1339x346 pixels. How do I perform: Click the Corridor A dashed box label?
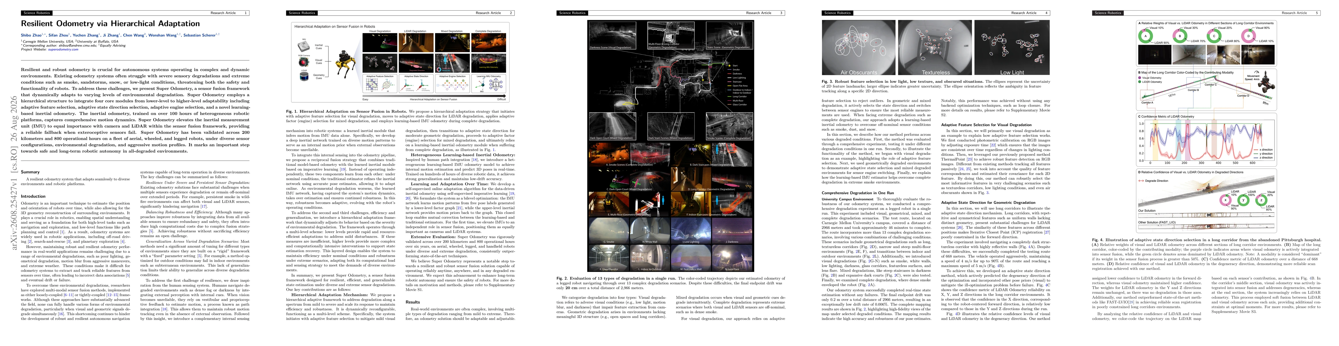coord(1147,103)
